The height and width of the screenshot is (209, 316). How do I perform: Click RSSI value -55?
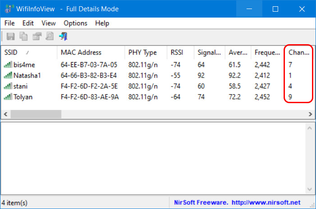click(x=175, y=75)
